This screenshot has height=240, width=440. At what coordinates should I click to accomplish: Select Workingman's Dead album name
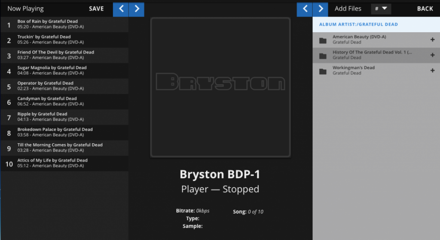[354, 68]
